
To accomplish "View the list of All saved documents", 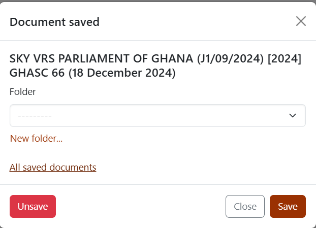I will pyautogui.click(x=53, y=168).
